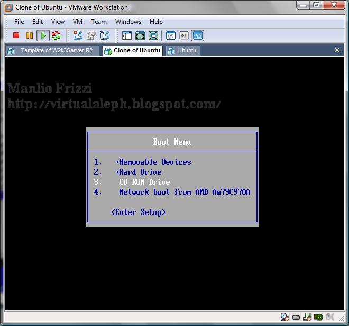Viewport: 349px width, 326px height.
Task: Click the green Power On play button
Action: (x=43, y=35)
